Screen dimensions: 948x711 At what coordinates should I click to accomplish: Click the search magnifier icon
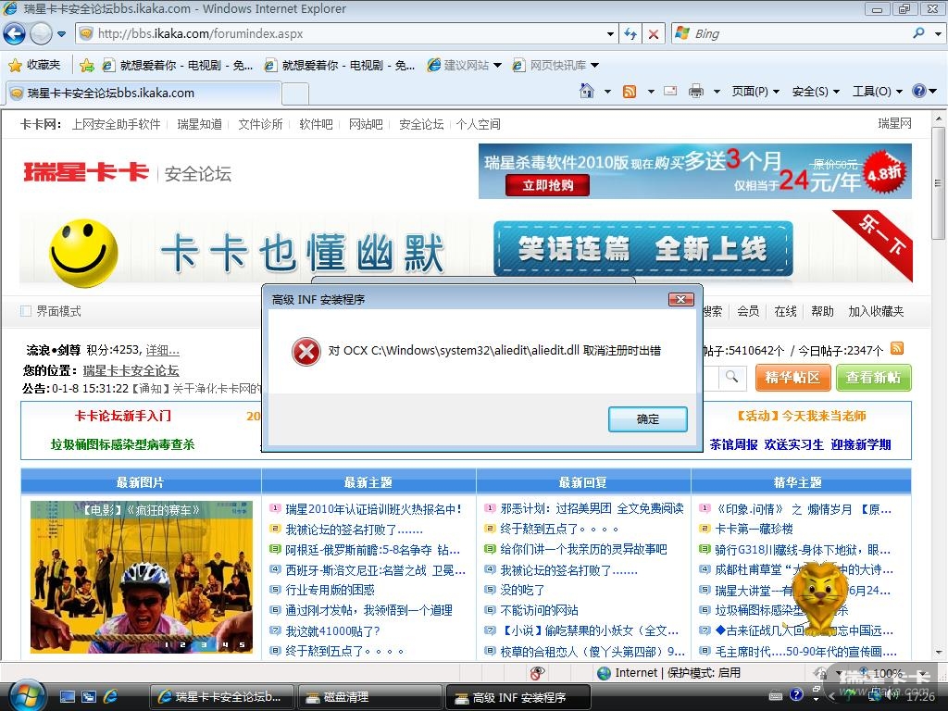click(x=919, y=34)
